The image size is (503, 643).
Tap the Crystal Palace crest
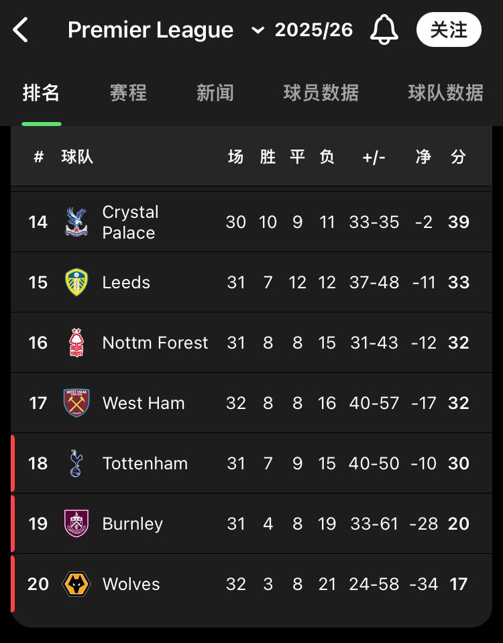click(76, 222)
